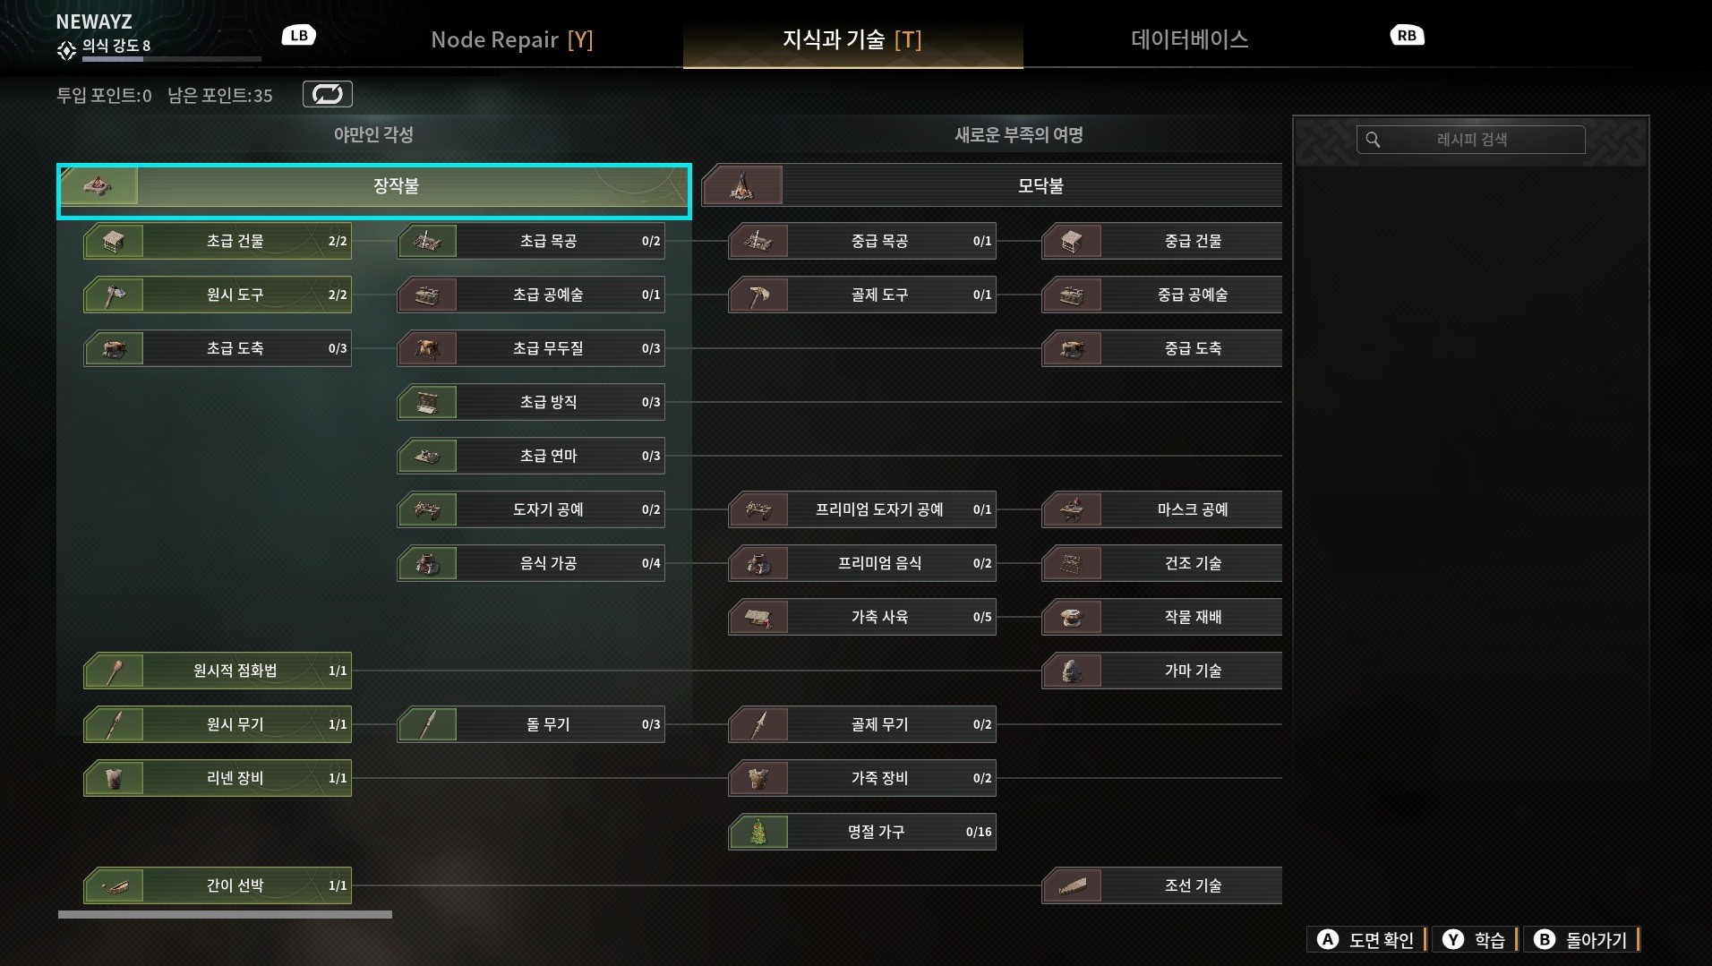Open the 데이터베이스 tab
1712x966 pixels.
coord(1189,39)
